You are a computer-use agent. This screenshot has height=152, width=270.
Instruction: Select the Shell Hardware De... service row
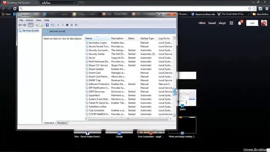pos(129,62)
